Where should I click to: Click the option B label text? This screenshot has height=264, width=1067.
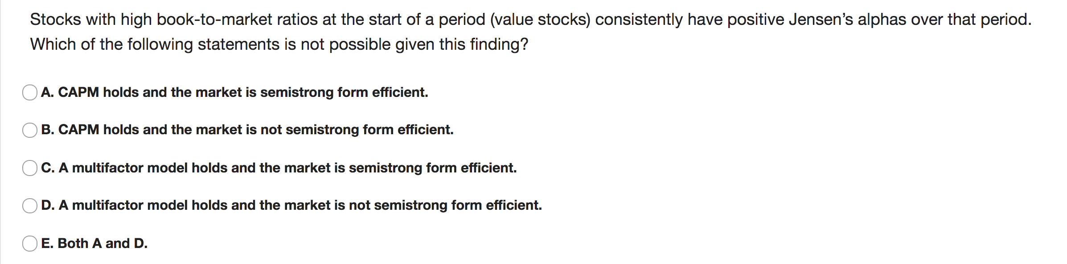tap(247, 130)
